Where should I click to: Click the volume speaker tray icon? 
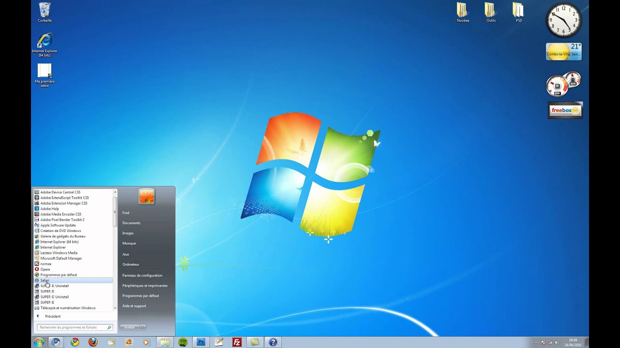pos(557,343)
